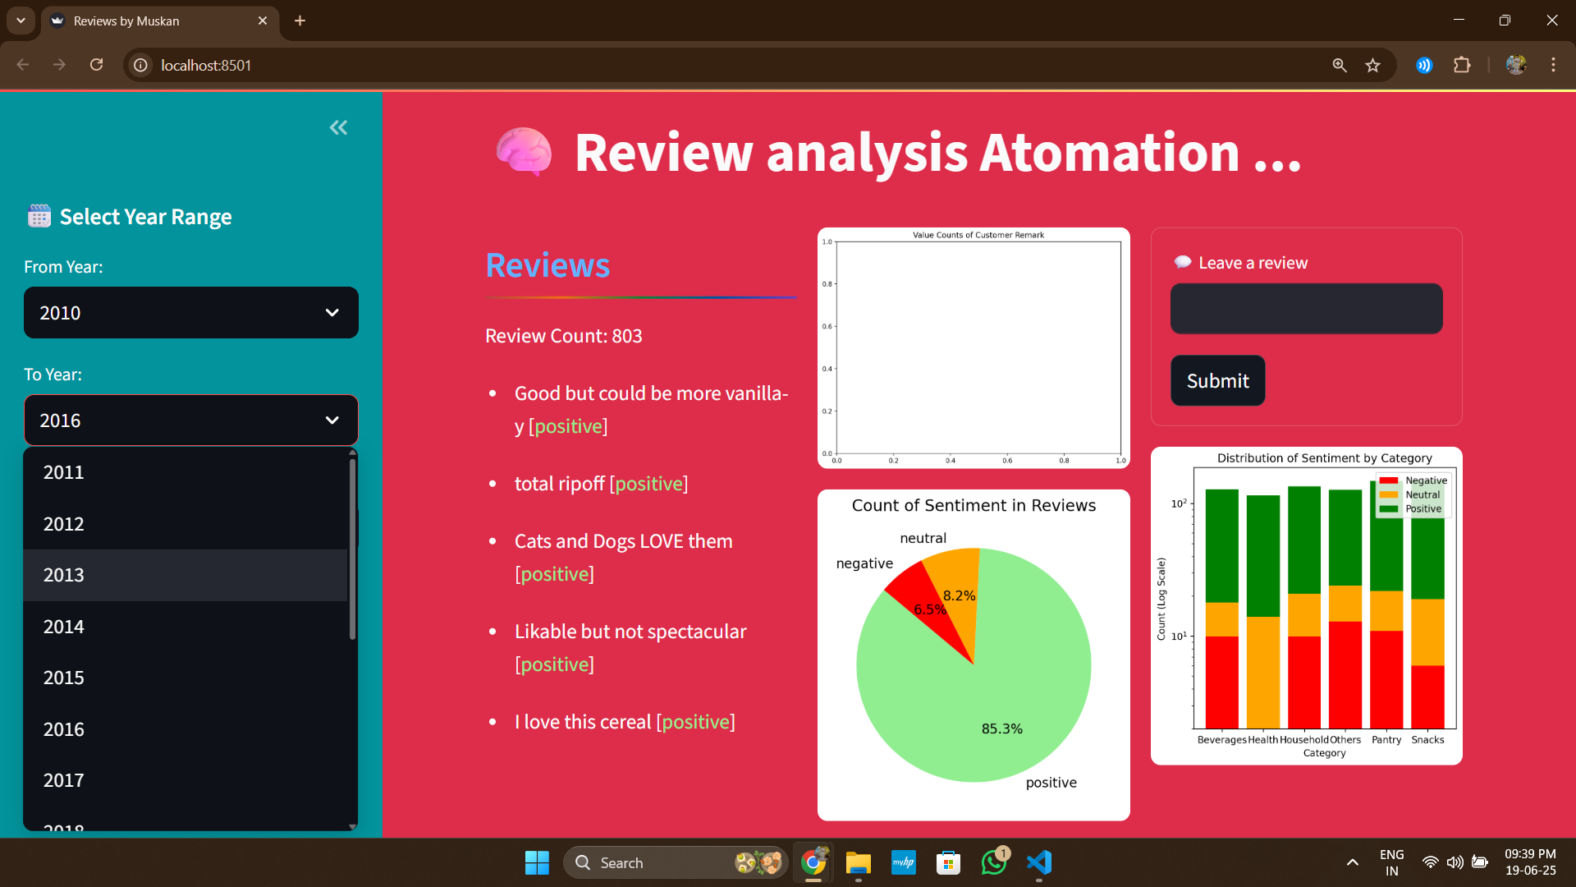Viewport: 1576px width, 887px height.
Task: Expand the From Year dropdown
Action: point(191,313)
